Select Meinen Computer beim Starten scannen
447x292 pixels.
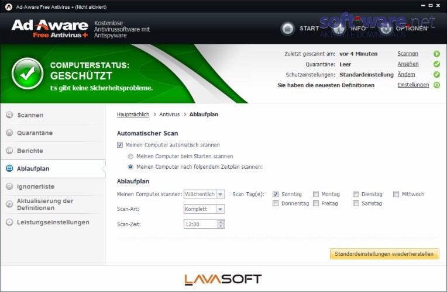[x=130, y=157]
